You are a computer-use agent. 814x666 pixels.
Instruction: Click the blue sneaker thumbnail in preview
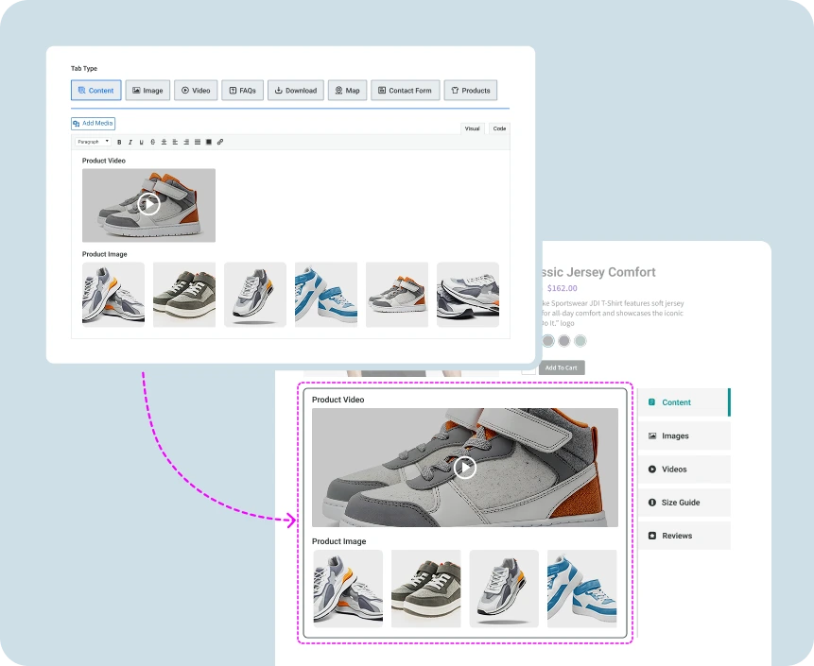pos(581,589)
